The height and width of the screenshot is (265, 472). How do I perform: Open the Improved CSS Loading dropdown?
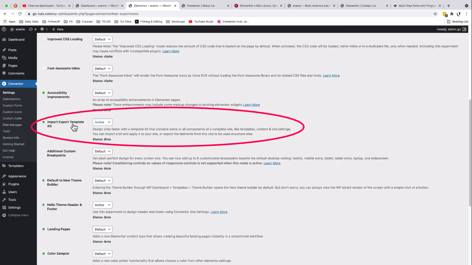(x=102, y=39)
